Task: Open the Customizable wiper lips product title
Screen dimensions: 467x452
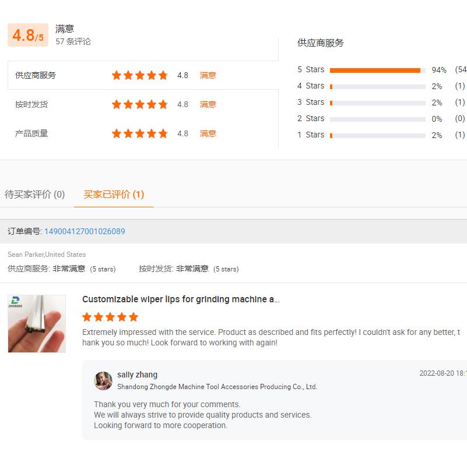Action: click(181, 299)
